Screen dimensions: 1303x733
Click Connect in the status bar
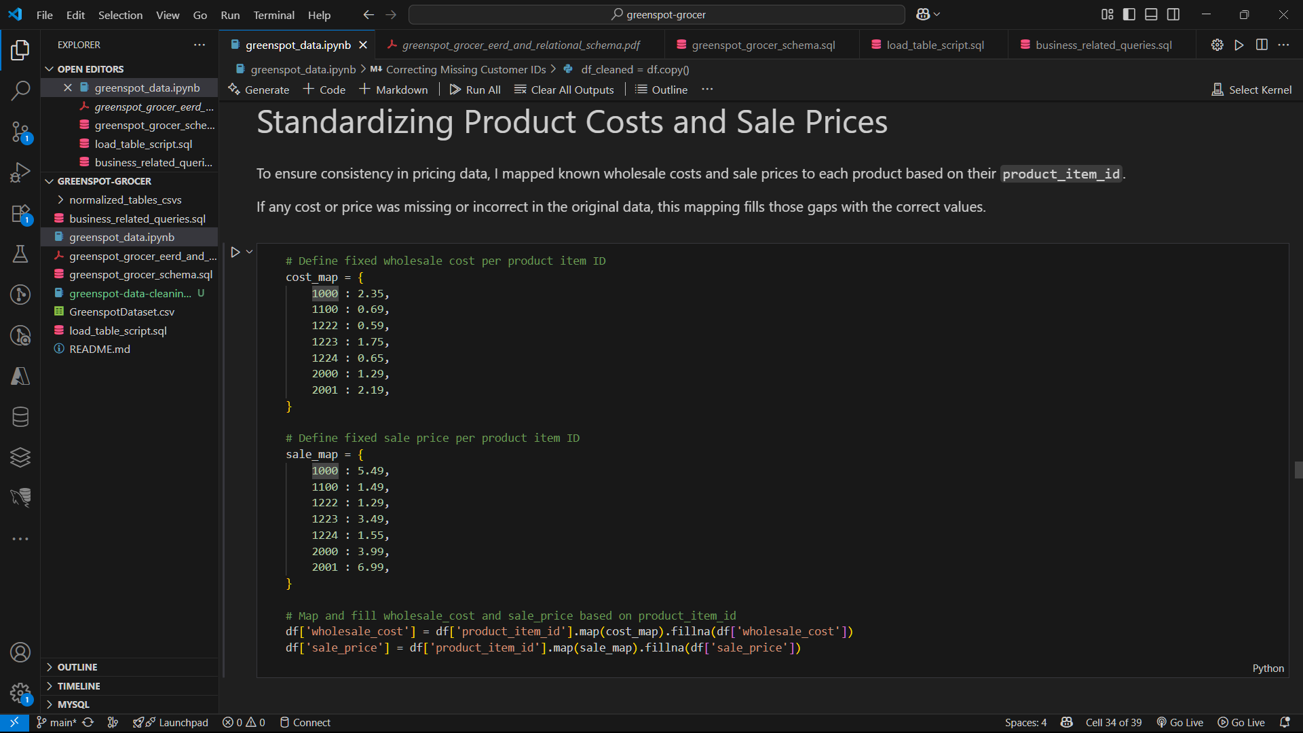[305, 723]
